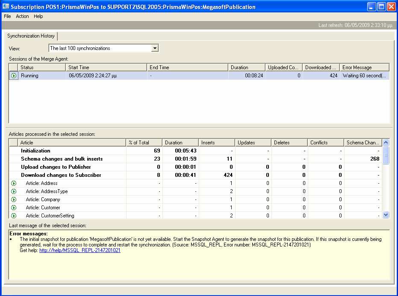Click the Downloaded ... column header
This screenshot has width=398, height=296.
(x=321, y=67)
